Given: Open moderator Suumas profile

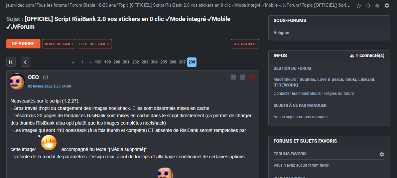Looking at the screenshot, I should point(307,79).
